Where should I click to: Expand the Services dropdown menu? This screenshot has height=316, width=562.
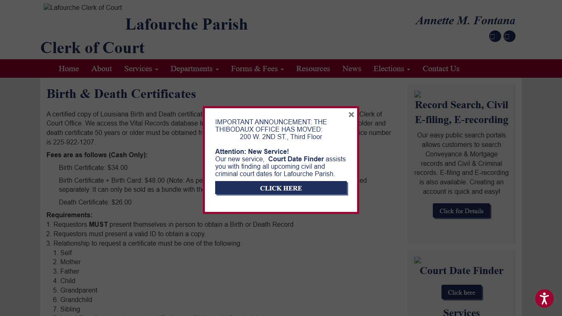click(x=141, y=69)
